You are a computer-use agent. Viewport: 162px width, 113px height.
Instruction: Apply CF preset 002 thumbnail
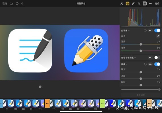click(x=15, y=103)
